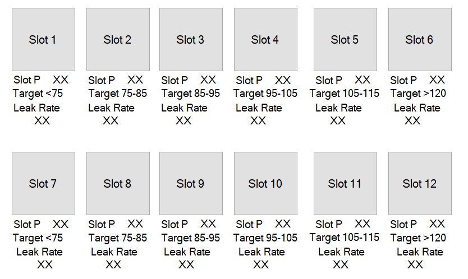The width and height of the screenshot is (468, 279).
Task: Click the Slot P value under Slot 10
Action: 283,224
